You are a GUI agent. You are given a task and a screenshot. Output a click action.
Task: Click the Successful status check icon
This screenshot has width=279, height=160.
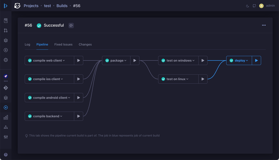click(39, 26)
